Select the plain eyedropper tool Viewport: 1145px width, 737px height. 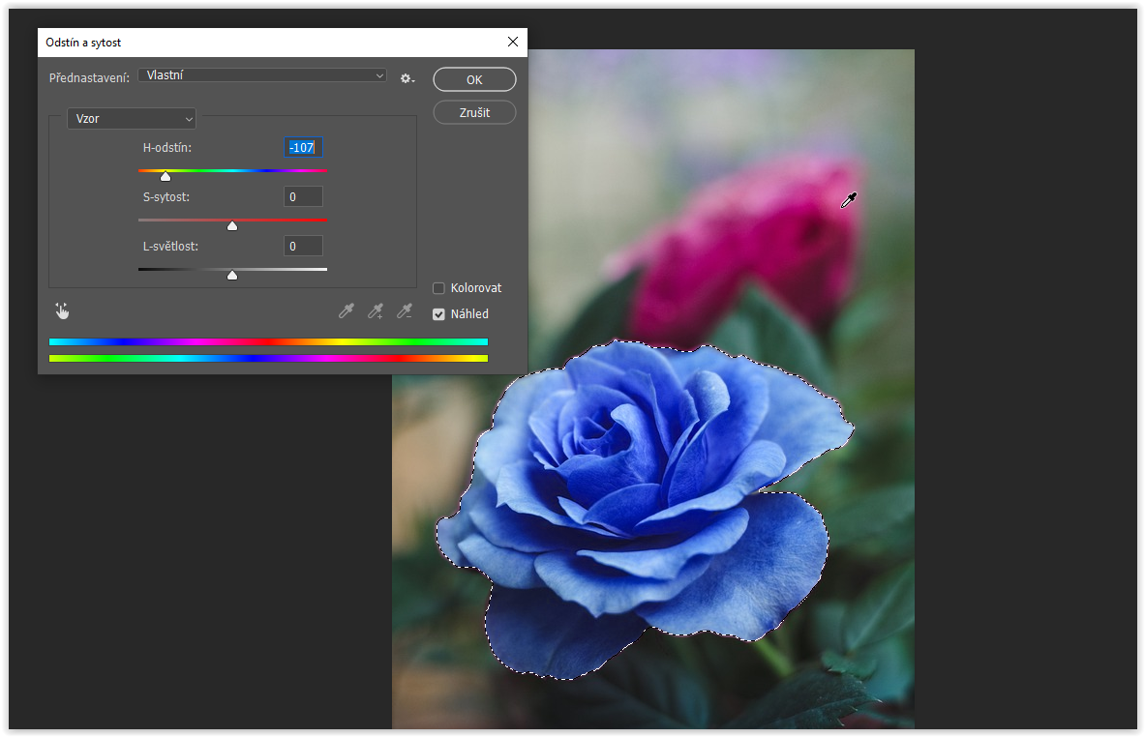coord(347,311)
